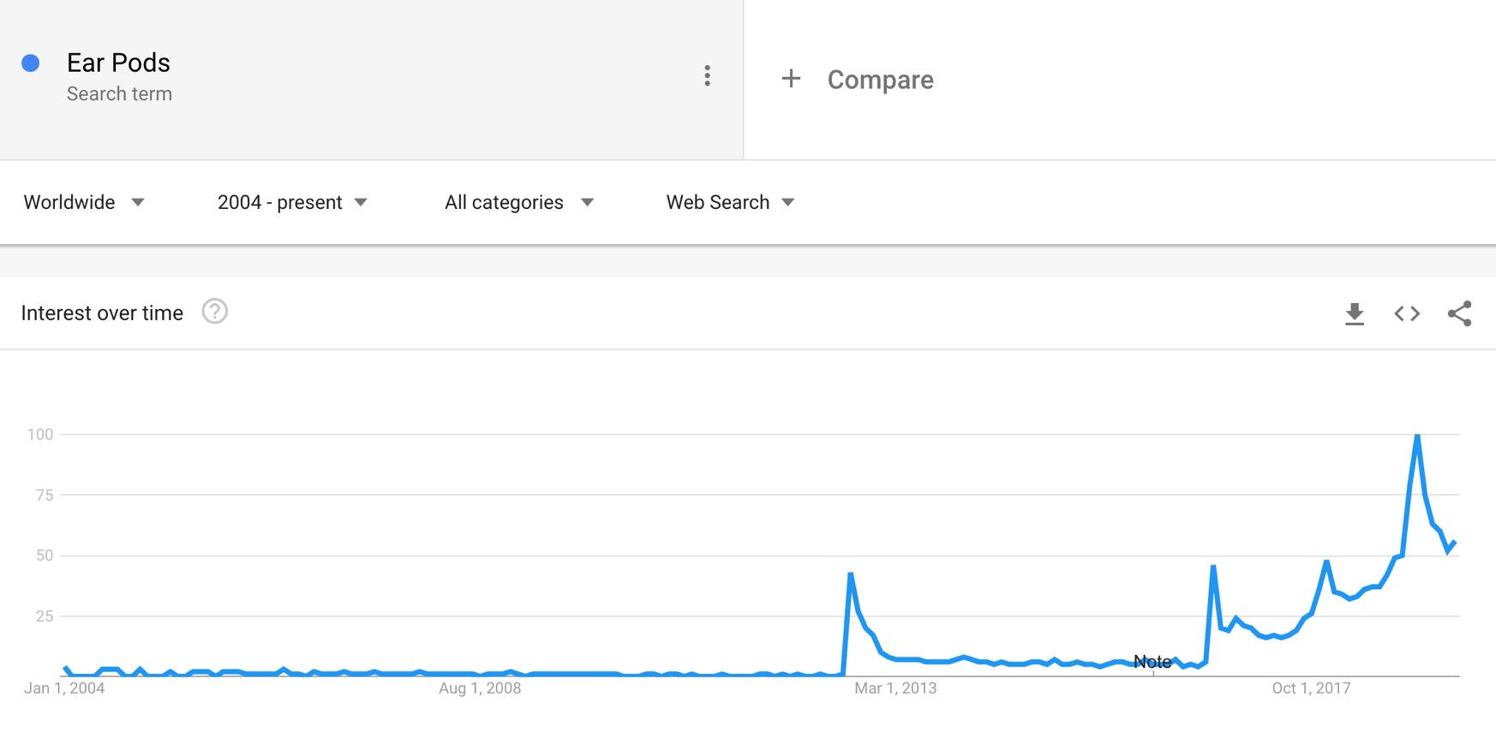Click the Interest over time heading
Screen dimensions: 1496x750
click(x=102, y=313)
